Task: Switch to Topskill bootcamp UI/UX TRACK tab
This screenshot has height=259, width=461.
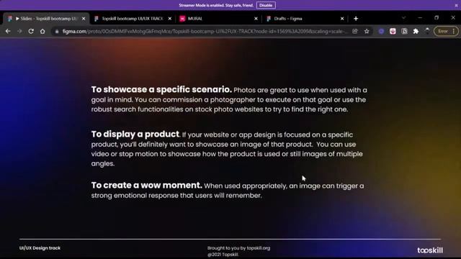Action: (x=133, y=19)
